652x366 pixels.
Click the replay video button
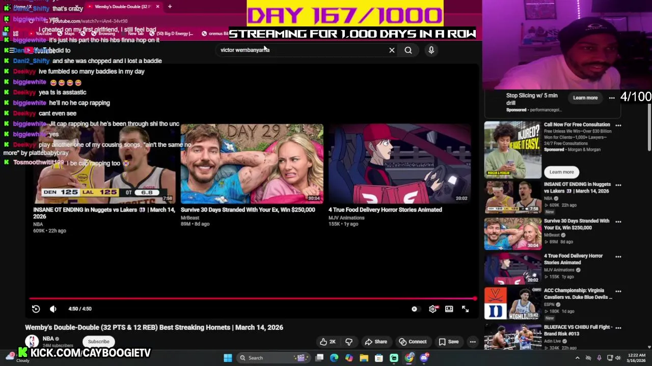point(36,309)
